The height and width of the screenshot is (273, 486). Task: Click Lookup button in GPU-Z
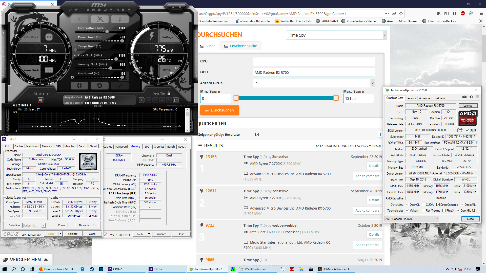468,106
